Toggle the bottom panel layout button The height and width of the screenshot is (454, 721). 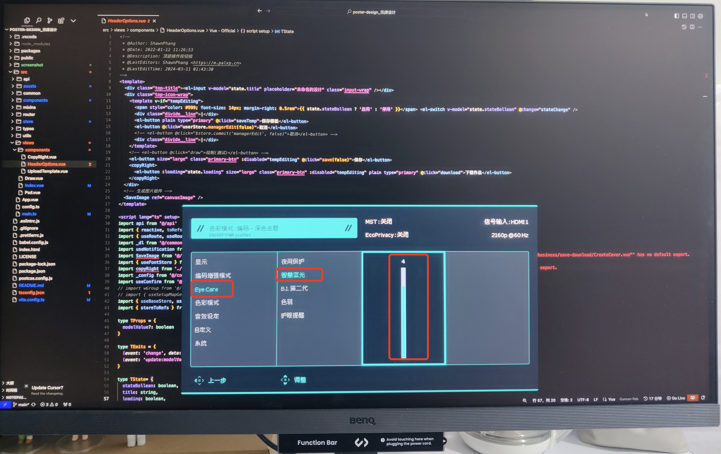[x=684, y=16]
